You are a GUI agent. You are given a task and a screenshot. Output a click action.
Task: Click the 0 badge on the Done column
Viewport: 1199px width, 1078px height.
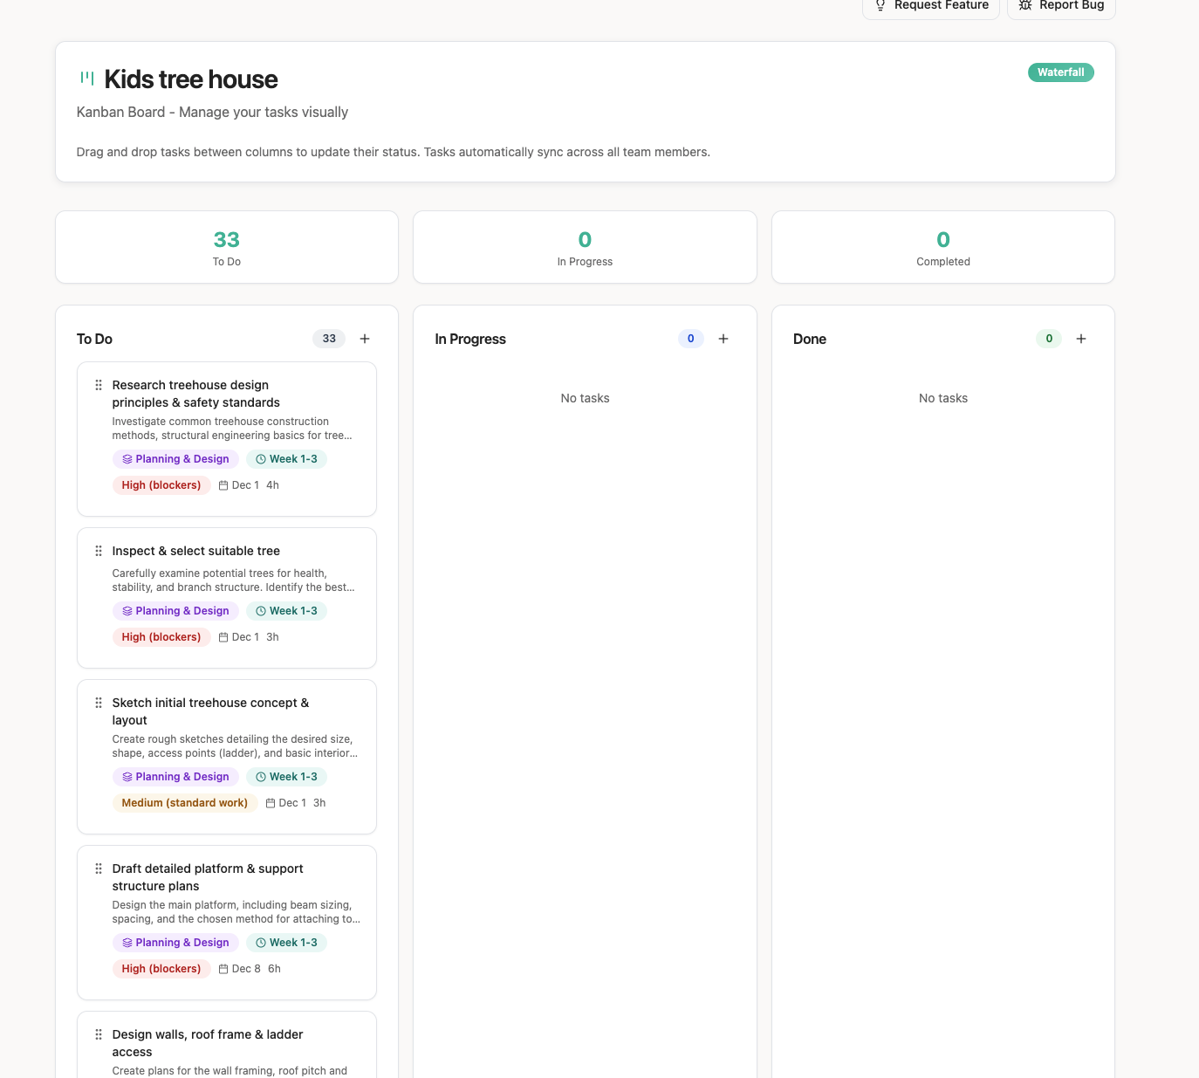point(1049,338)
